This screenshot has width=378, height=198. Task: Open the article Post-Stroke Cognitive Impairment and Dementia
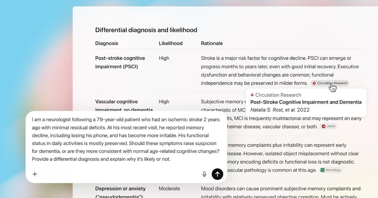[x=306, y=102]
